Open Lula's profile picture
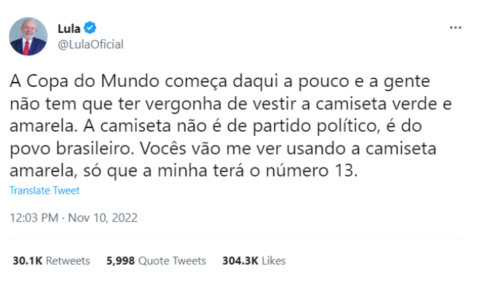The image size is (481, 285). (x=27, y=36)
